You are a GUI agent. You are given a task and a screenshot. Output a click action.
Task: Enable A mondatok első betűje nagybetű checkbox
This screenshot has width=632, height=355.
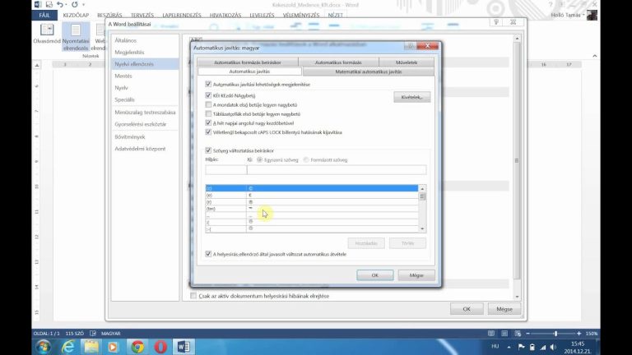click(x=208, y=104)
